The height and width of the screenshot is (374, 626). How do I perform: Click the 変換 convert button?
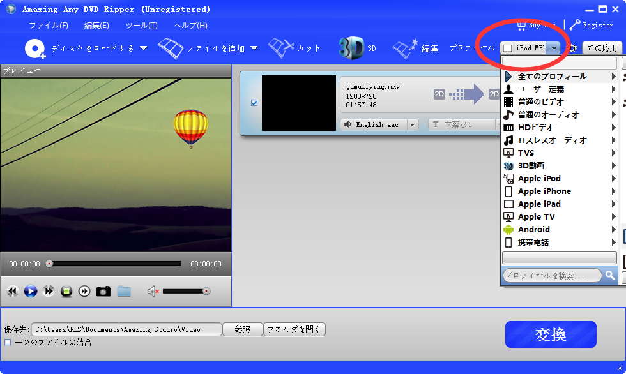pos(551,334)
